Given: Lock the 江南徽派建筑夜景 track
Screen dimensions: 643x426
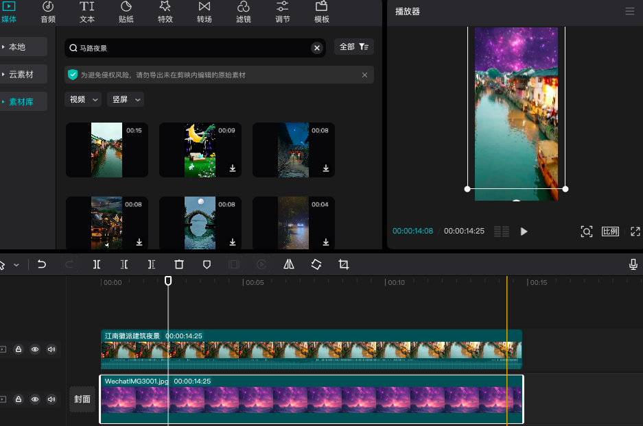Looking at the screenshot, I should pyautogui.click(x=19, y=349).
